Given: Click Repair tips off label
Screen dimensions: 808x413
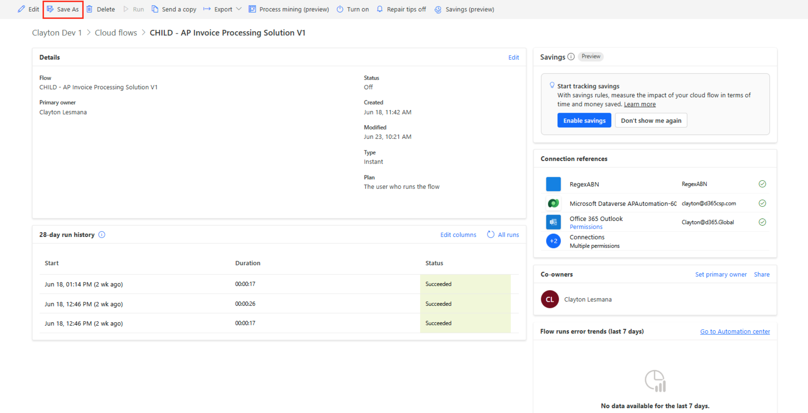Looking at the screenshot, I should tap(406, 9).
